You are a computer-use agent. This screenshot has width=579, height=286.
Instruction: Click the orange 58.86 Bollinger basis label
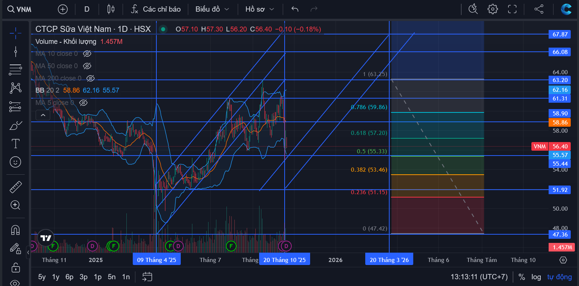pyautogui.click(x=559, y=122)
